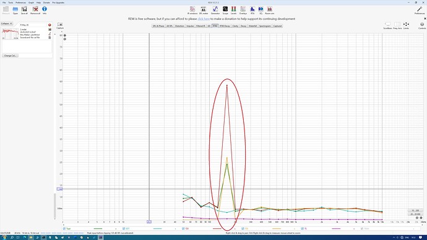Open the Levels meter icon

click(x=234, y=11)
